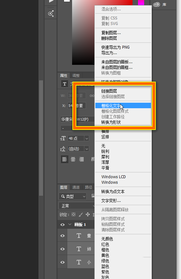Click the leading icon beside (自动)
This screenshot has height=279, width=181.
click(x=63, y=149)
